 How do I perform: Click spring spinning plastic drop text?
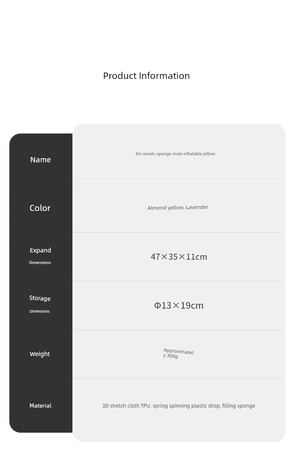click(x=186, y=406)
